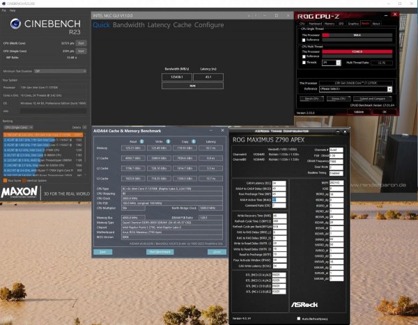418x325 pixels.
Task: Open the About tab in ROG CPU-Z
Action: 376,24
